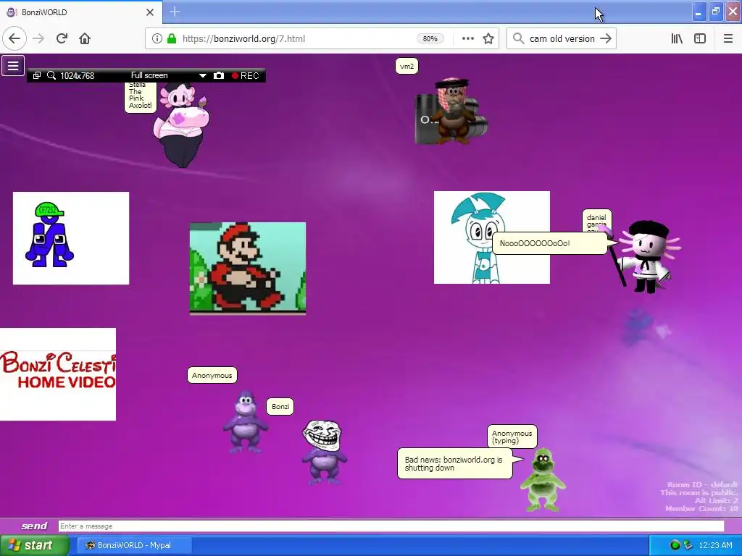Viewport: 742px width, 556px height.
Task: Open a new browser tab
Action: pos(175,12)
